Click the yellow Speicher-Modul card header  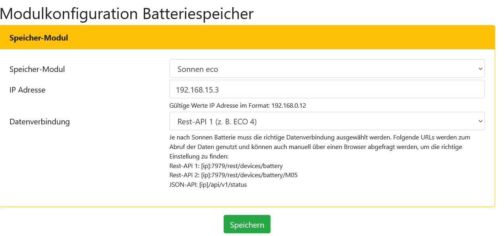[247, 38]
